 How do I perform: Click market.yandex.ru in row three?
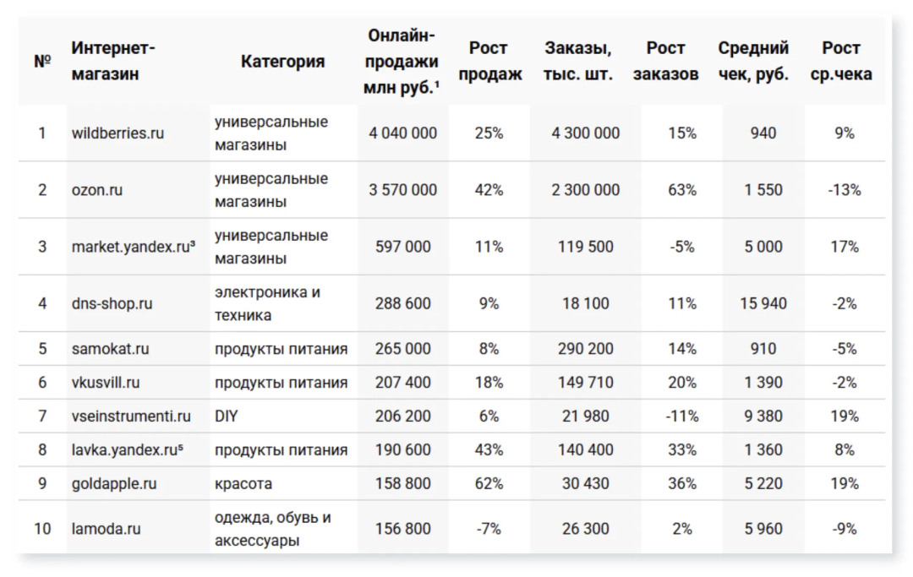point(134,247)
